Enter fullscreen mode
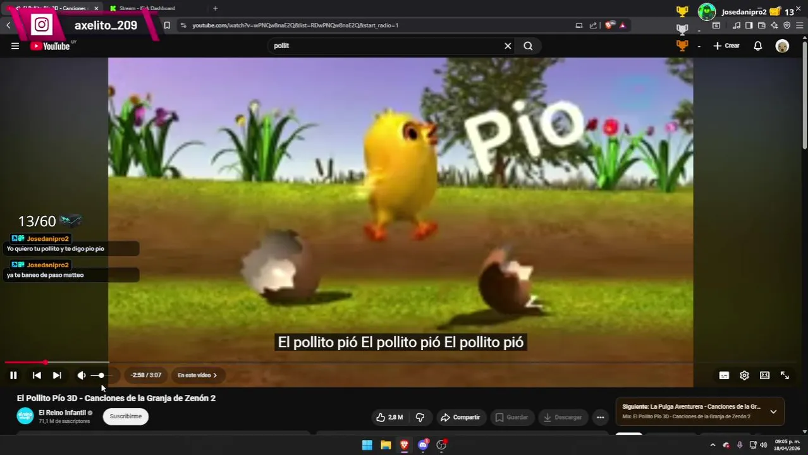The width and height of the screenshot is (808, 455). (785, 375)
